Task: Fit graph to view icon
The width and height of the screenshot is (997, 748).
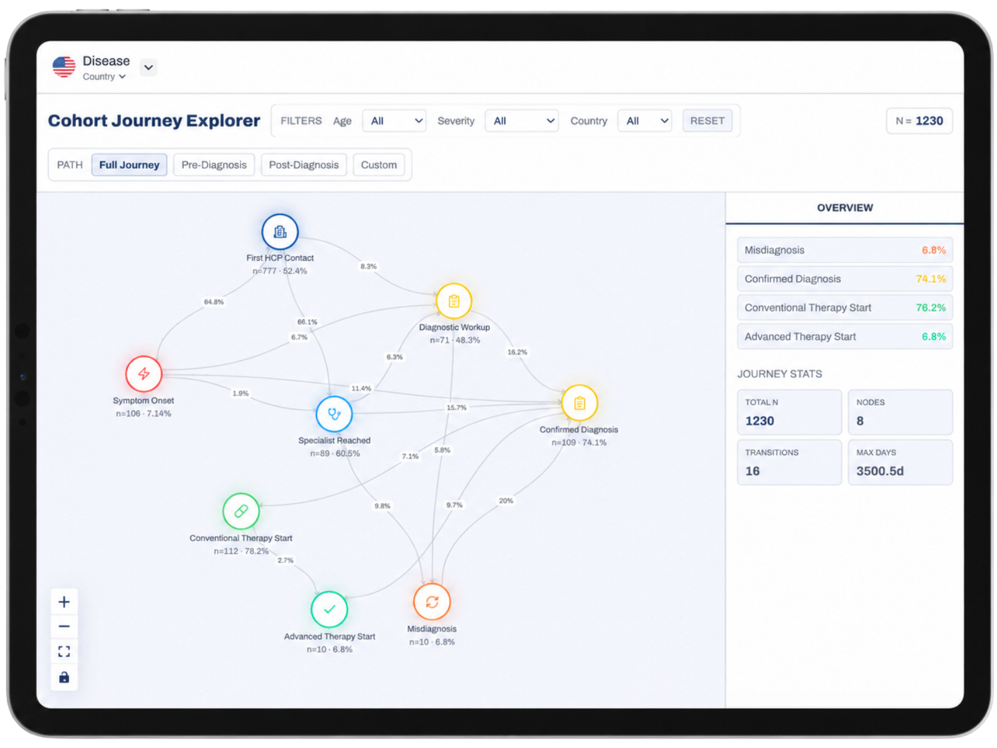Action: click(64, 651)
